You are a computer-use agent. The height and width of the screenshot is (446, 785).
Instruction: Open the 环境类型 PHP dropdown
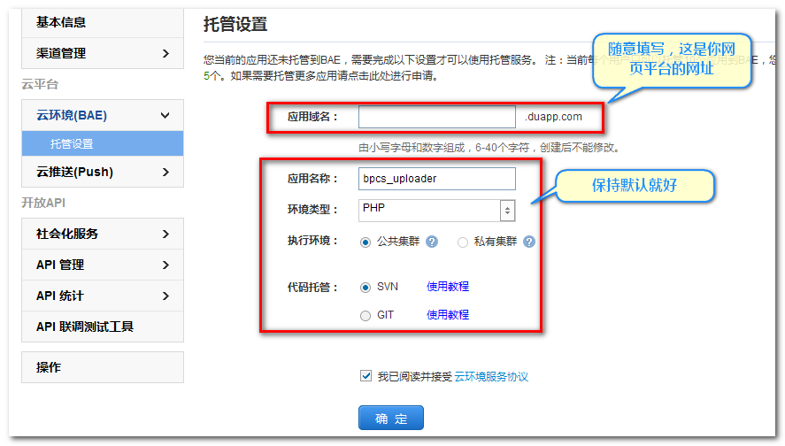tap(436, 211)
